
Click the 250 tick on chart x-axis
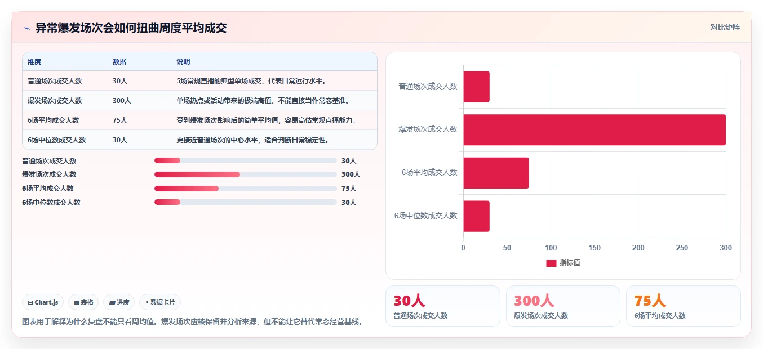pos(682,248)
